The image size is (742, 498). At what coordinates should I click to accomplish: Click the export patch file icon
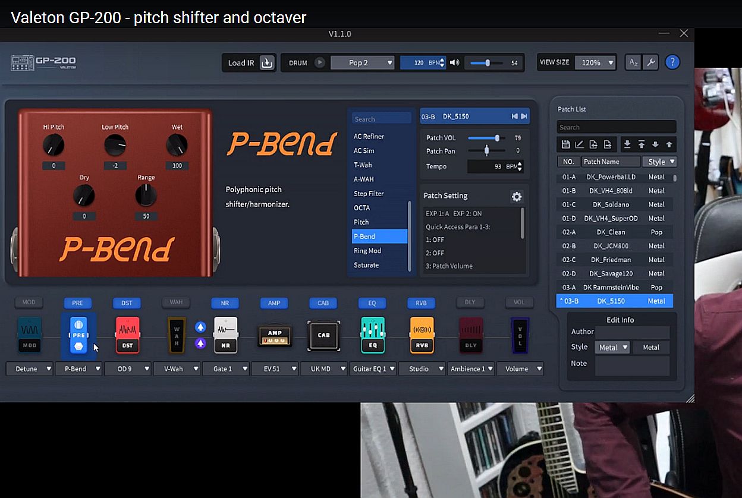click(608, 144)
